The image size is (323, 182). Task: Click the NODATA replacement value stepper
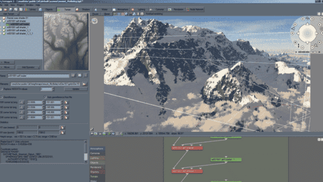coord(53,89)
